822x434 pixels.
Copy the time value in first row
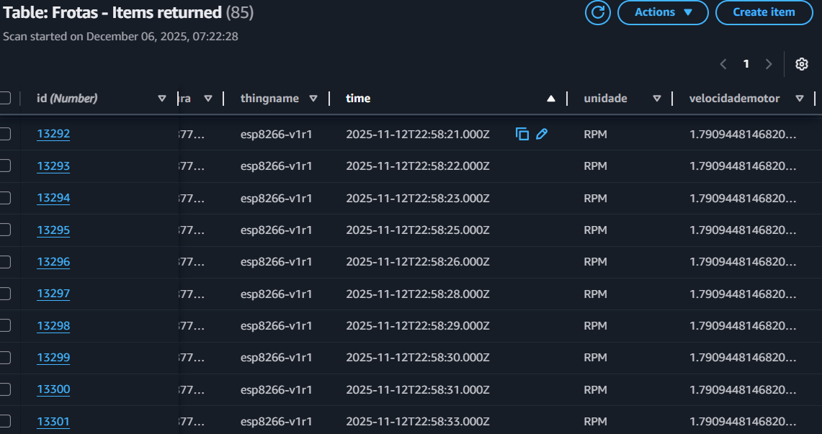[522, 134]
